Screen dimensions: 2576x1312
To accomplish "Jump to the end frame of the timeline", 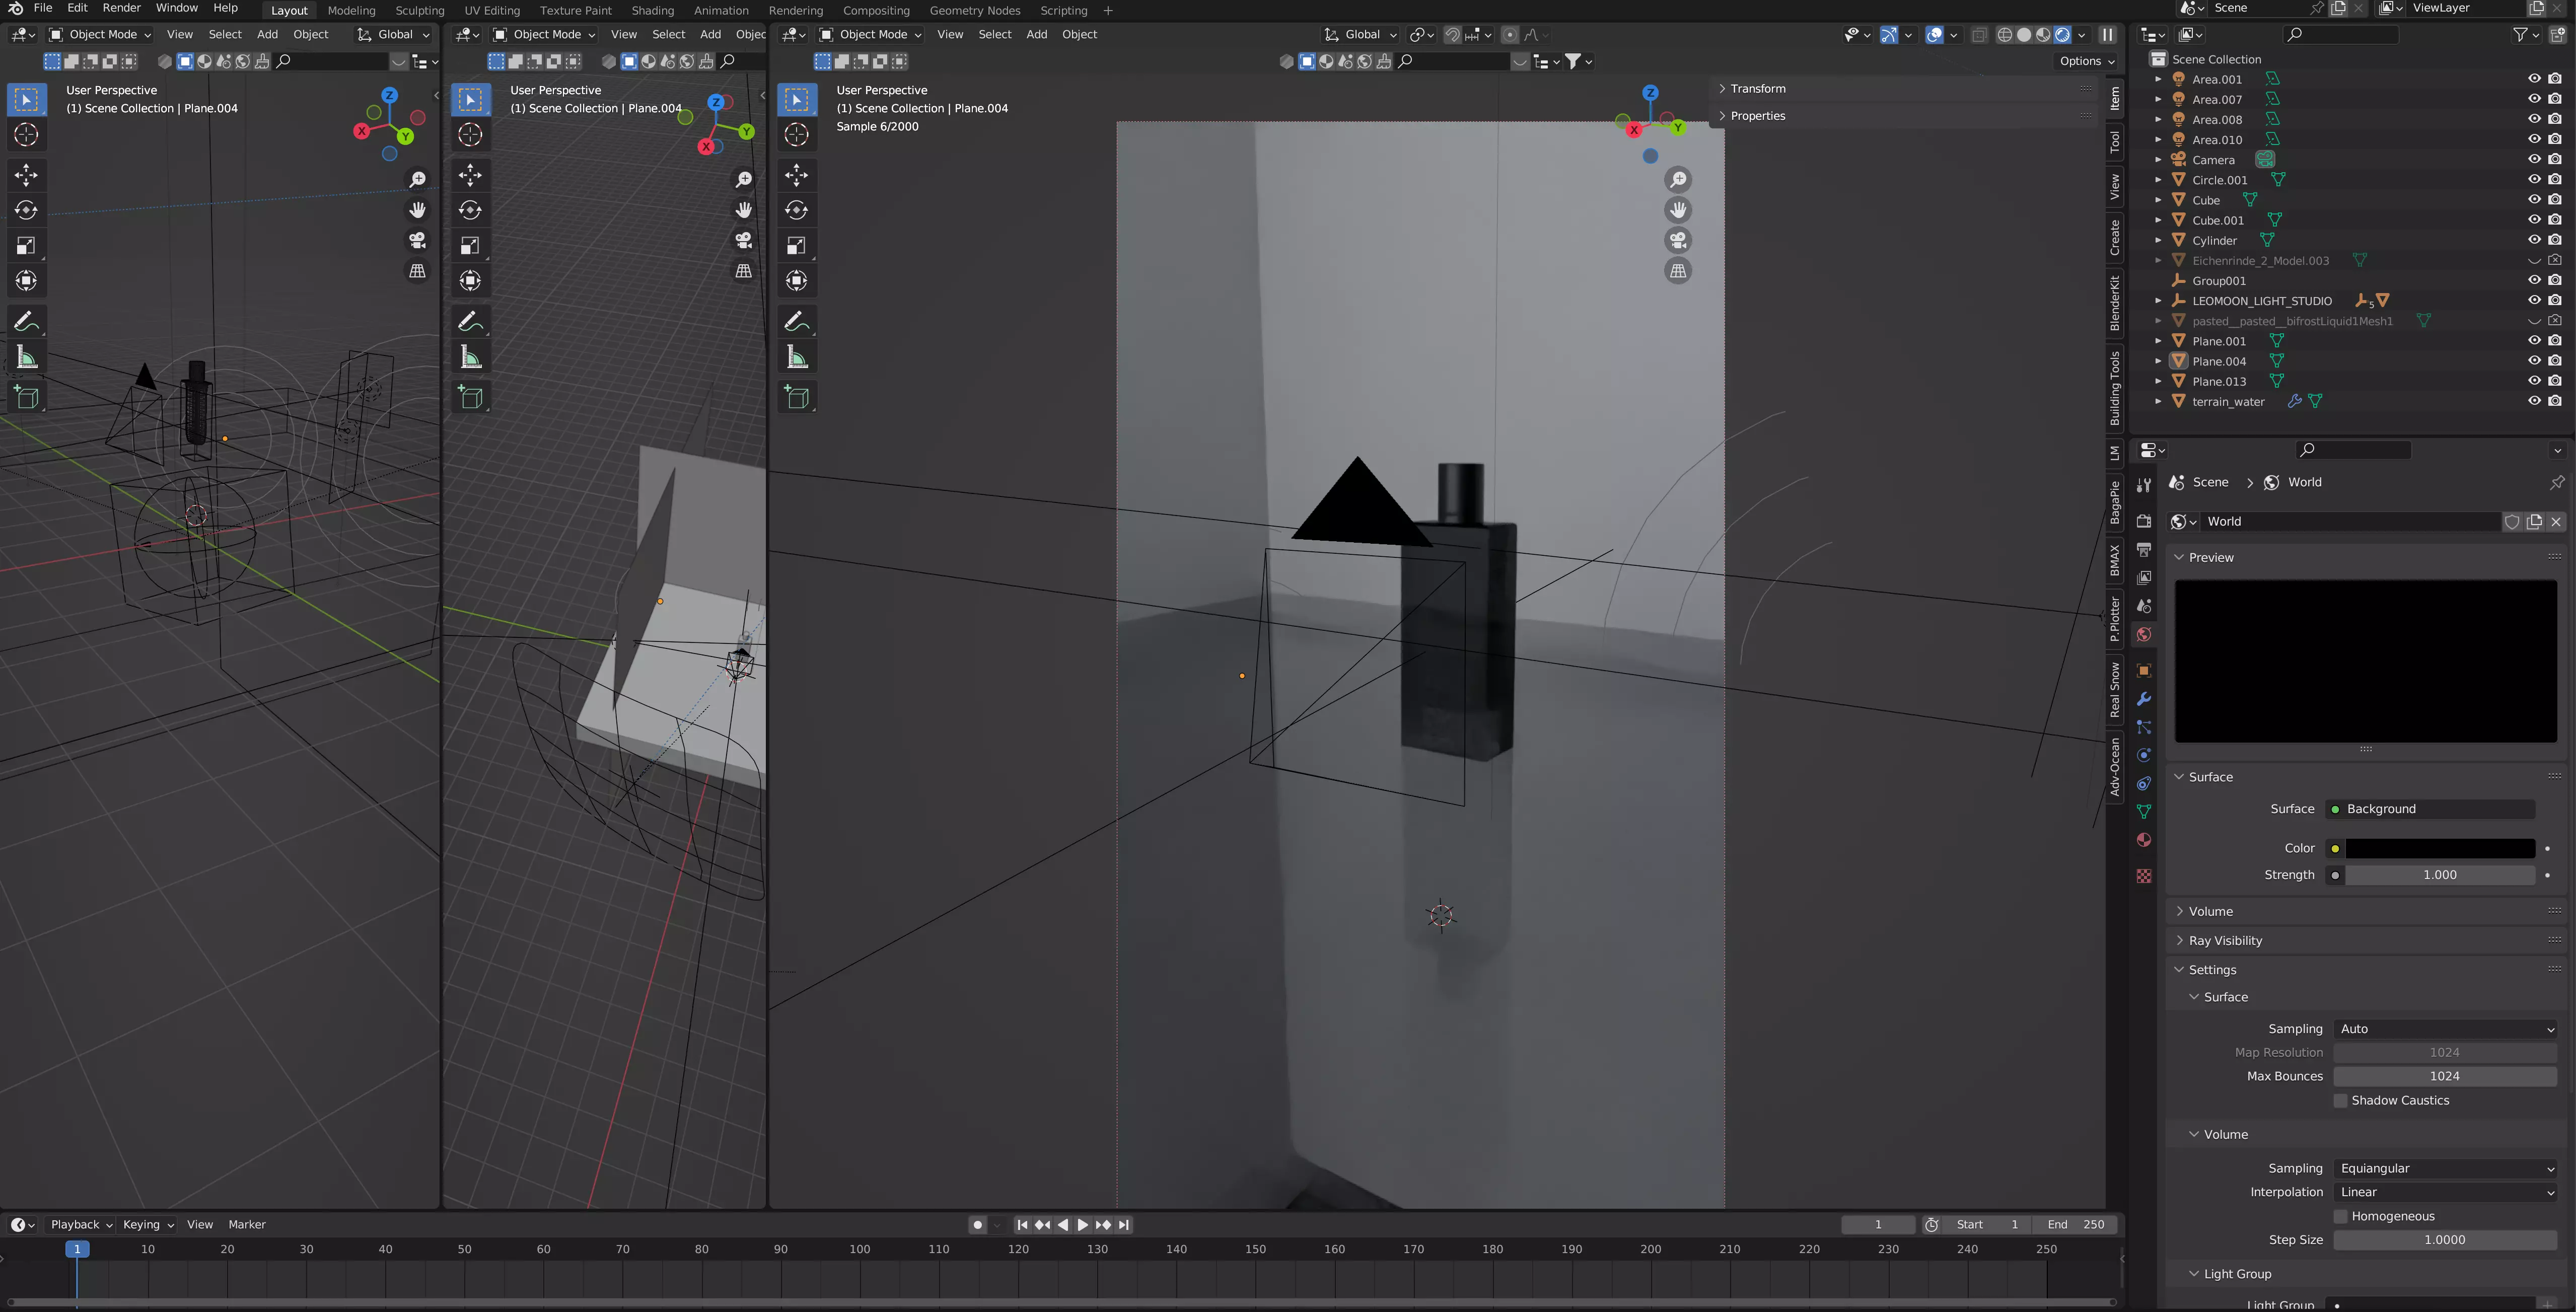I will tap(1124, 1225).
